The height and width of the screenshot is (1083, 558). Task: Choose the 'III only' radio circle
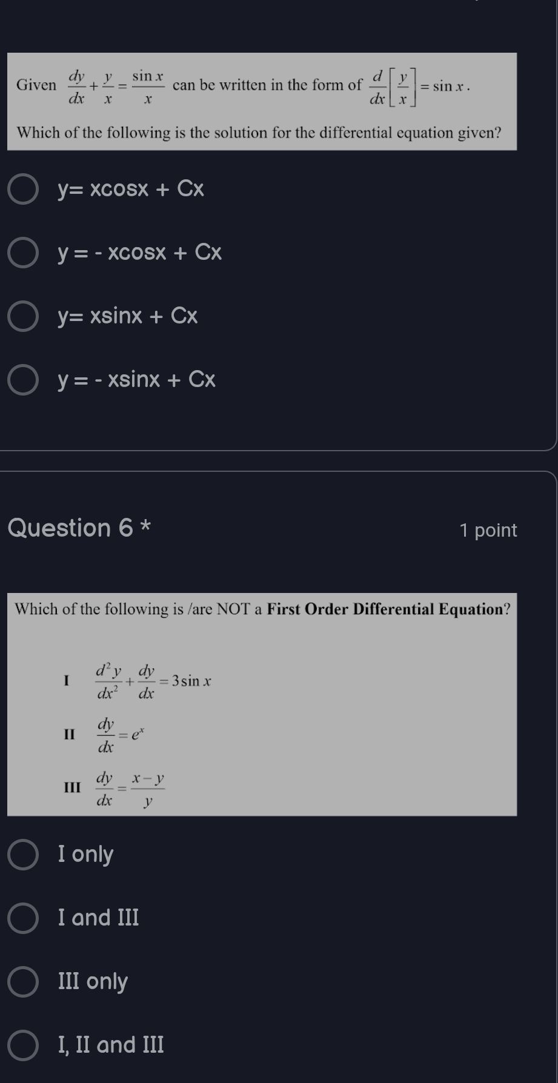23,982
